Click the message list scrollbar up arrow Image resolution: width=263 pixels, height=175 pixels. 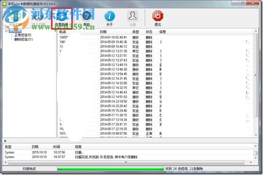(x=256, y=31)
